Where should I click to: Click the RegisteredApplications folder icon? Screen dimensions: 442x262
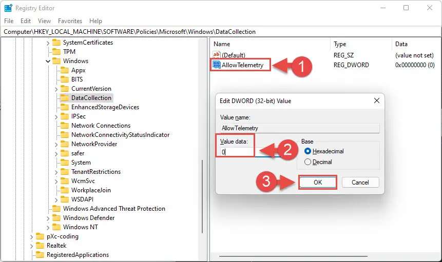point(40,255)
